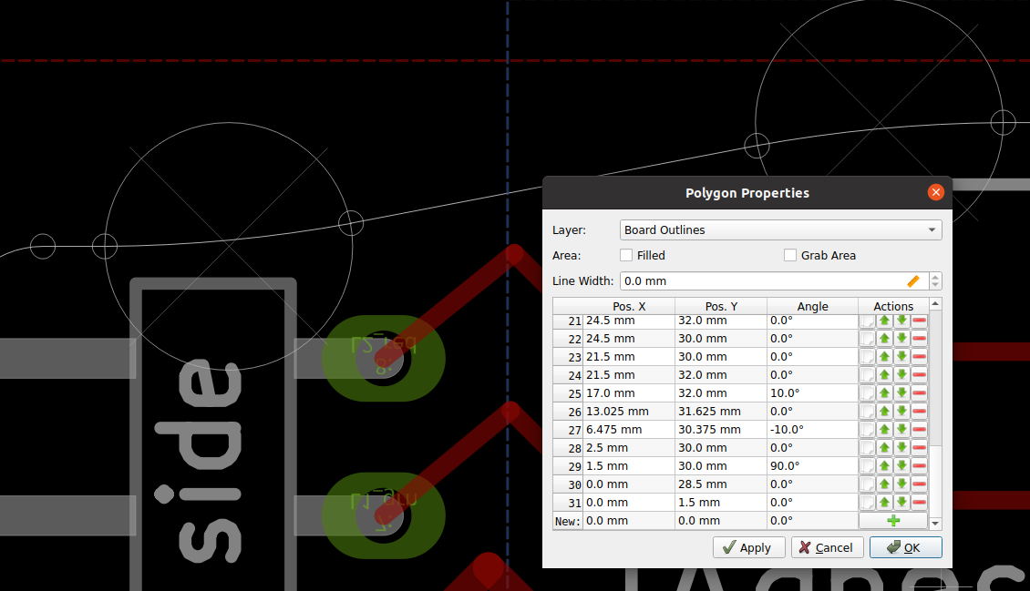Edit line width using the pencil icon
The image size is (1030, 591).
(x=912, y=280)
